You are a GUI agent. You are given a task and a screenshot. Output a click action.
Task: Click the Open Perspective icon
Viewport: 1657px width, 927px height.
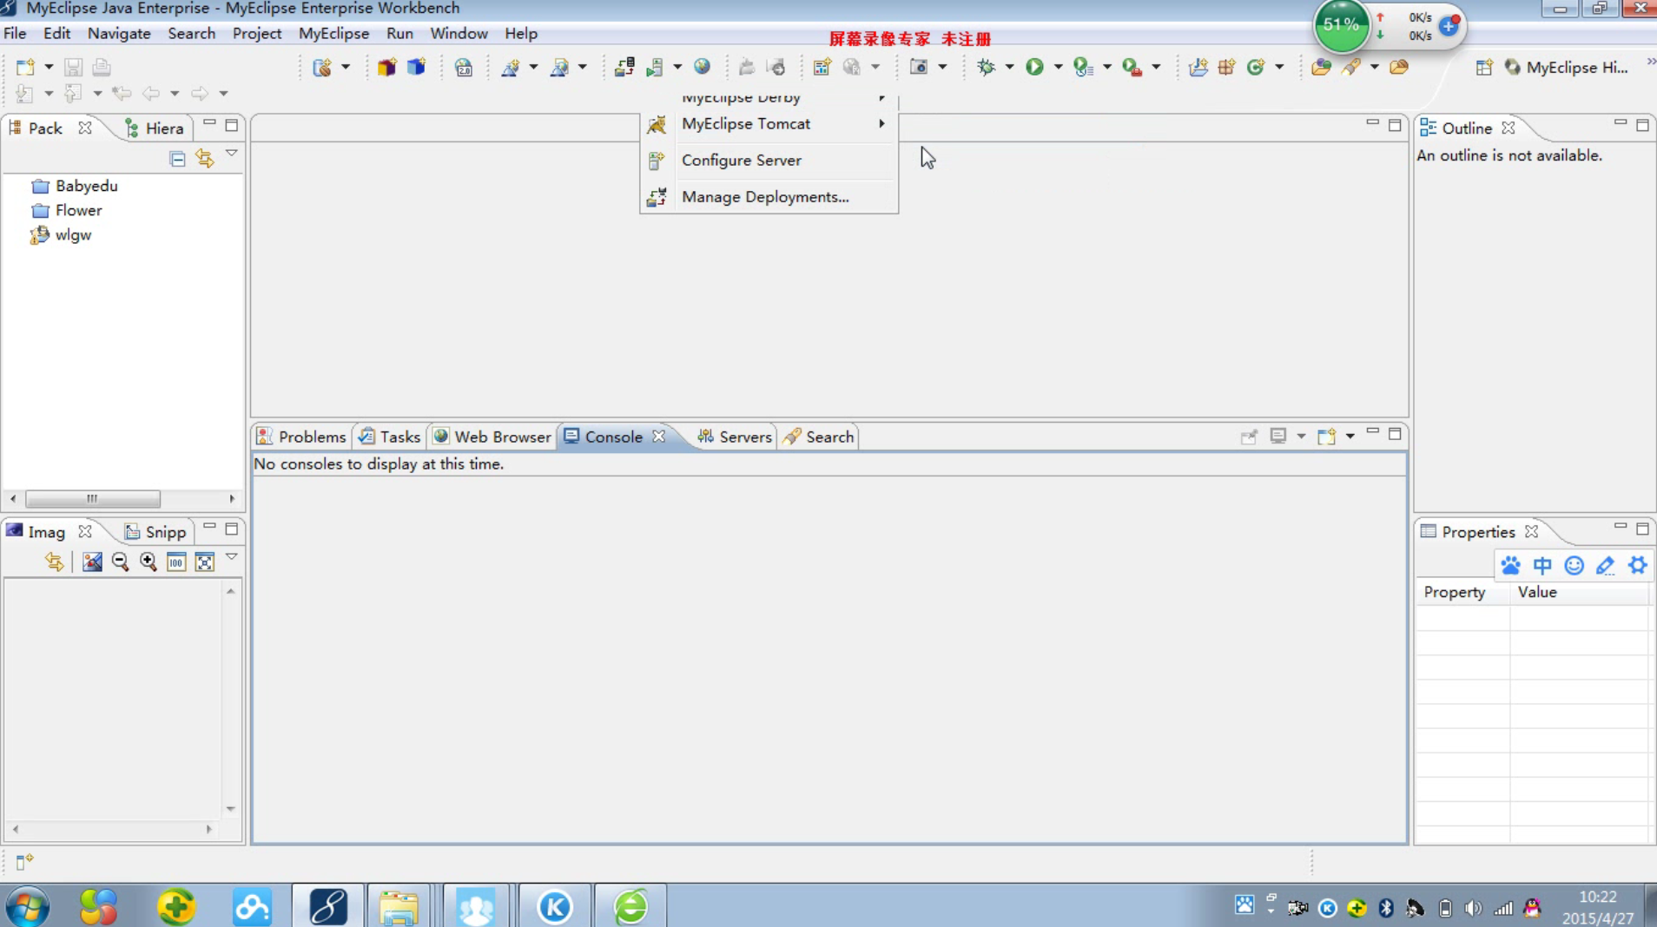click(x=1483, y=67)
